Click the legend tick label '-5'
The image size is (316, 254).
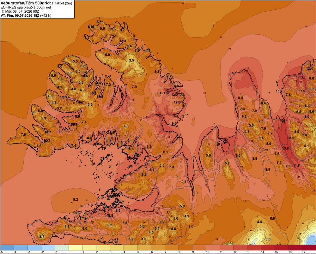click(1, 252)
